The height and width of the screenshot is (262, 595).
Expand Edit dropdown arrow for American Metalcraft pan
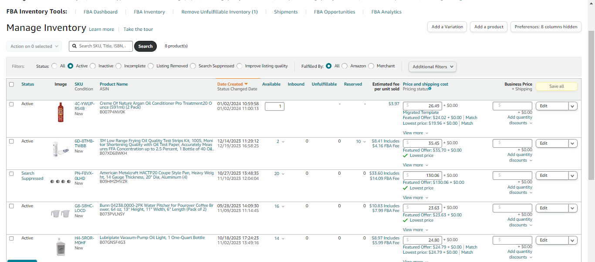pos(573,176)
